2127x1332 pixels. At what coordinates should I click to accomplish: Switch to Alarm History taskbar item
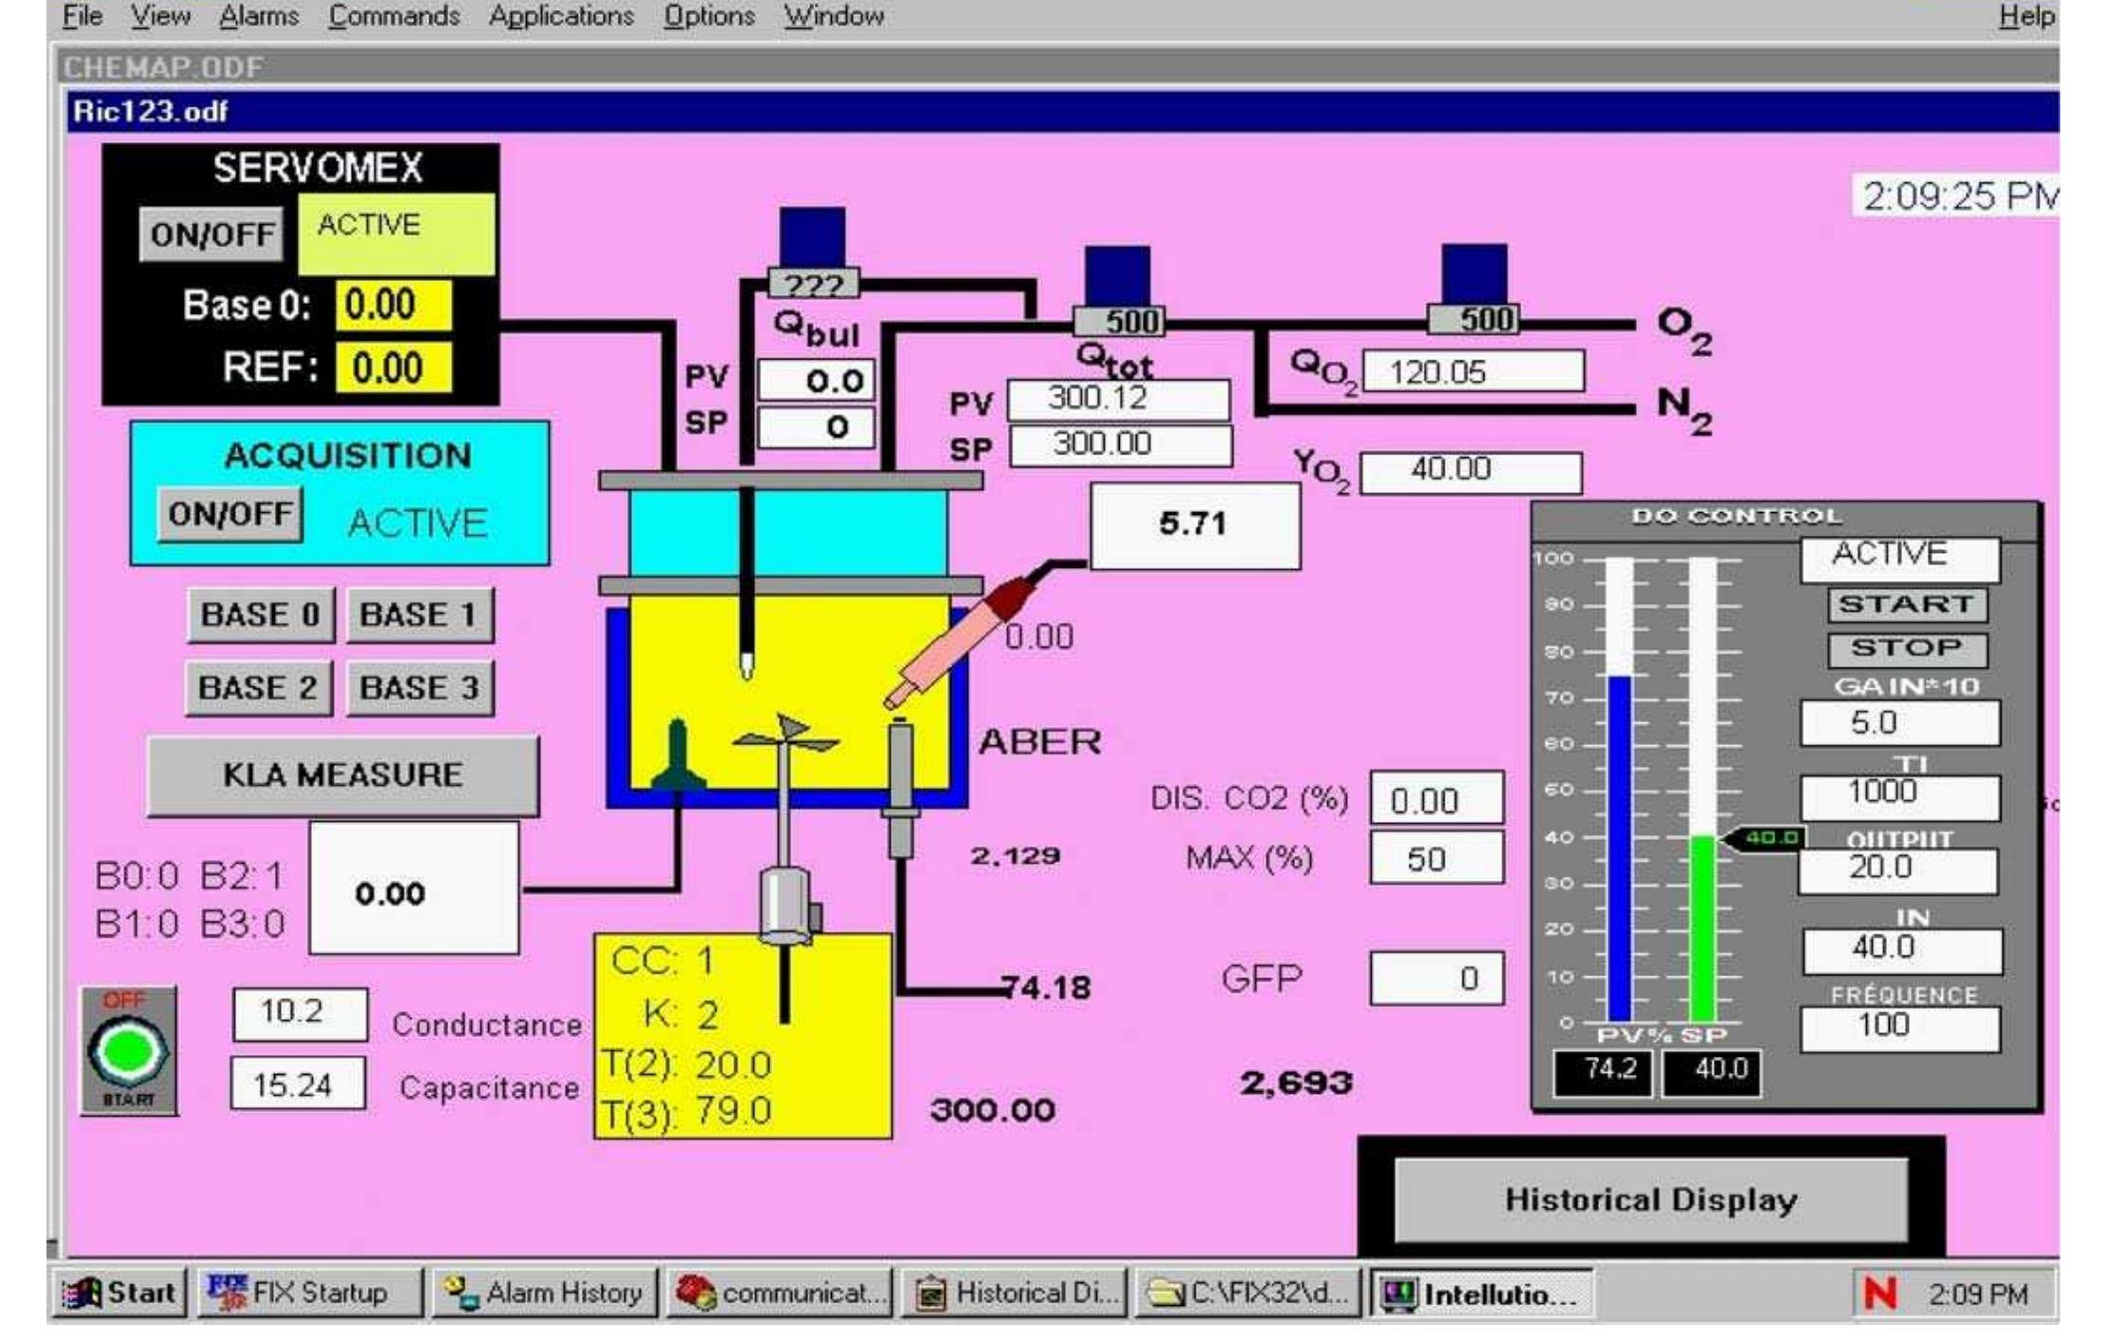(544, 1294)
